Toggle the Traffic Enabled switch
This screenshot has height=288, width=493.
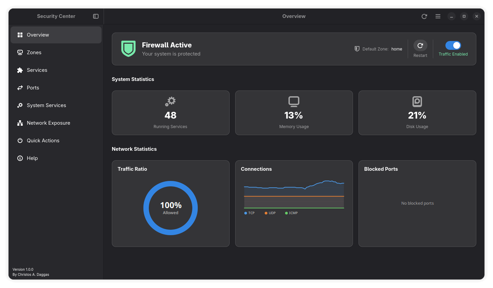(453, 45)
